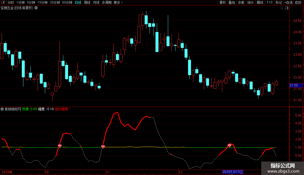Select the 60分钟 period

coord(67,2)
